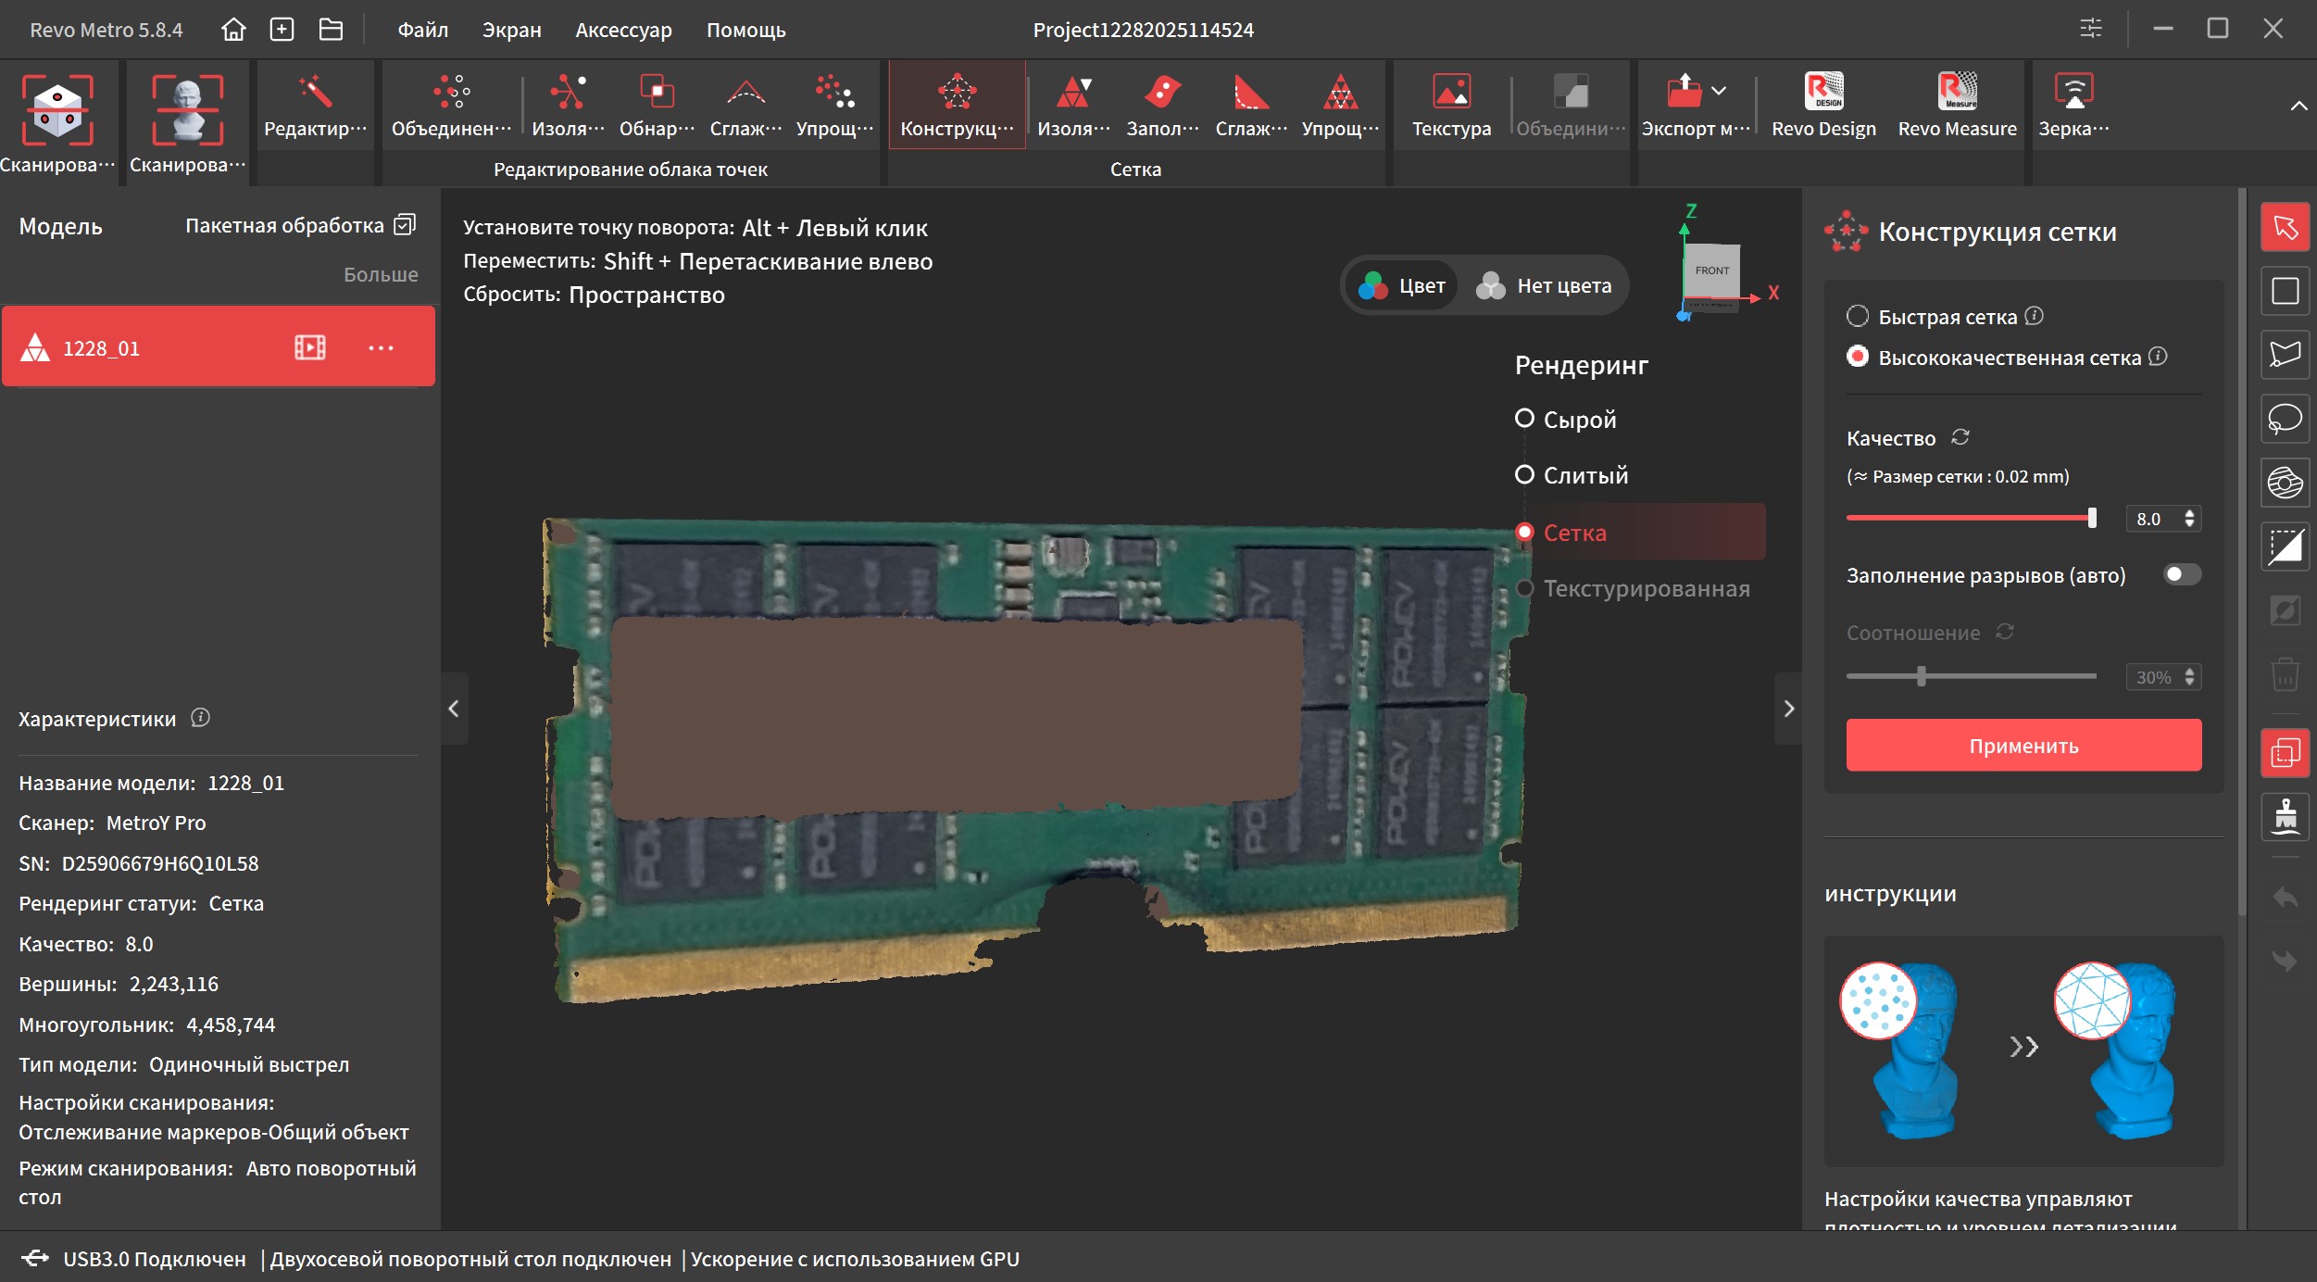This screenshot has width=2317, height=1282.
Task: Open the Файл menu
Action: [x=422, y=30]
